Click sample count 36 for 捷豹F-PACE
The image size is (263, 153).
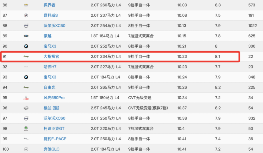(x=251, y=139)
